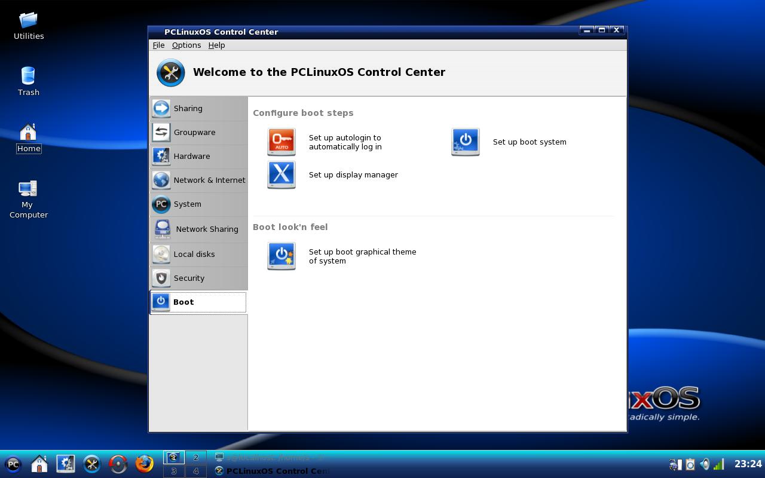The image size is (765, 478).
Task: Open the PC start menu on the panel
Action: click(13, 464)
